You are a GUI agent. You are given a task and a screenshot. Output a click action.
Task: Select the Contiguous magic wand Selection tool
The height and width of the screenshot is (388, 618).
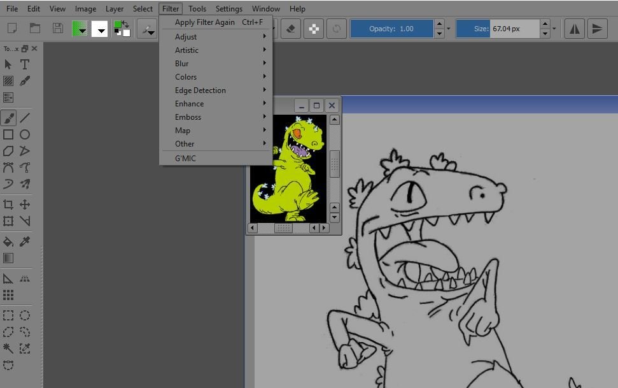(8, 348)
